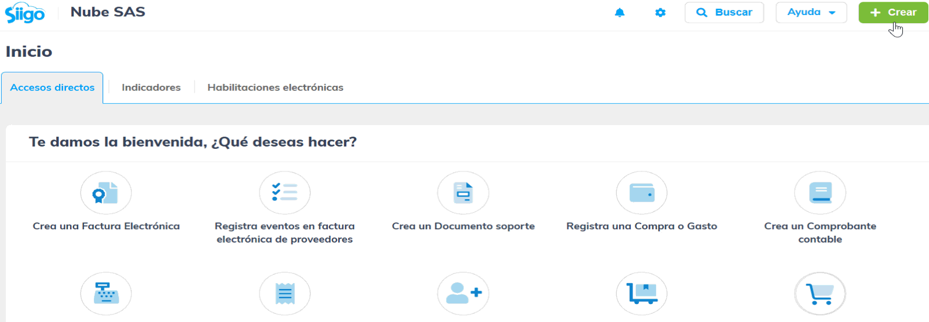Click the Factura Electrónica icon
929x322 pixels.
[106, 193]
